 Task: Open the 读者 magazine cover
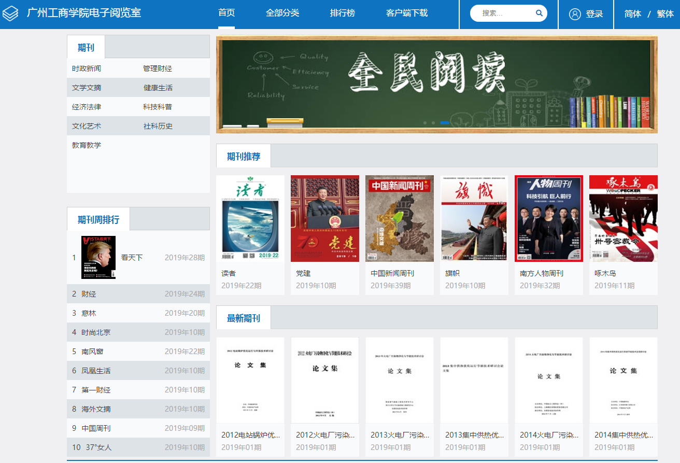[x=250, y=218]
